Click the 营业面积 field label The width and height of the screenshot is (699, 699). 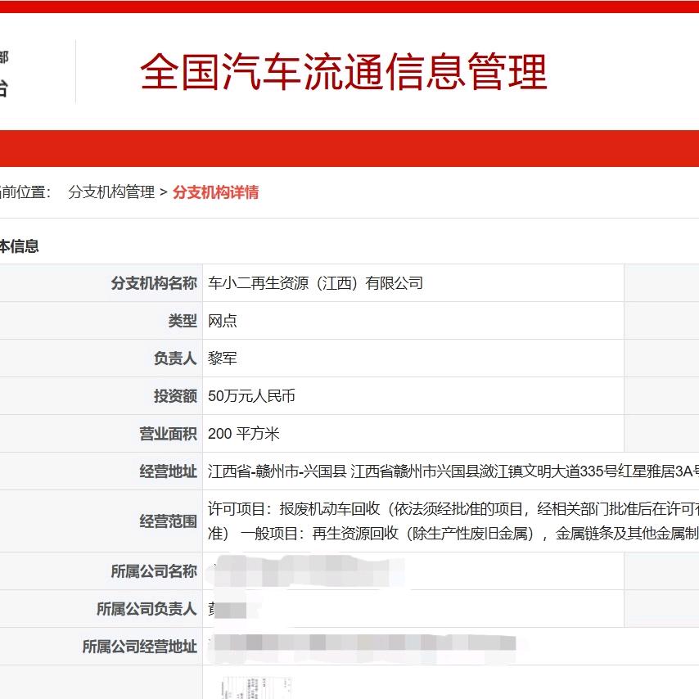coord(168,433)
